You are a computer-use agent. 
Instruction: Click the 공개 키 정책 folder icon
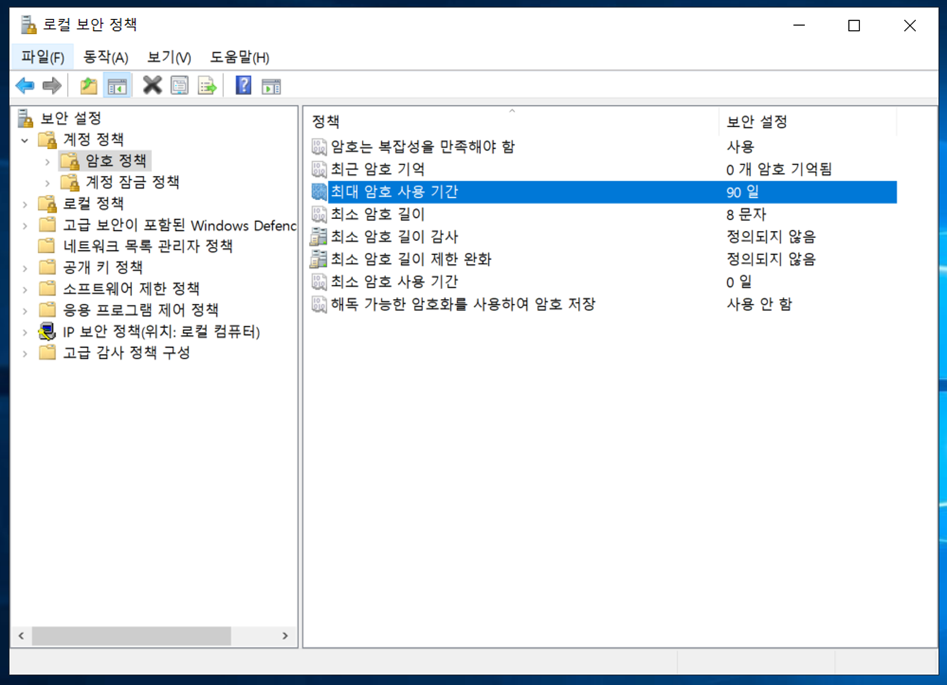click(48, 267)
